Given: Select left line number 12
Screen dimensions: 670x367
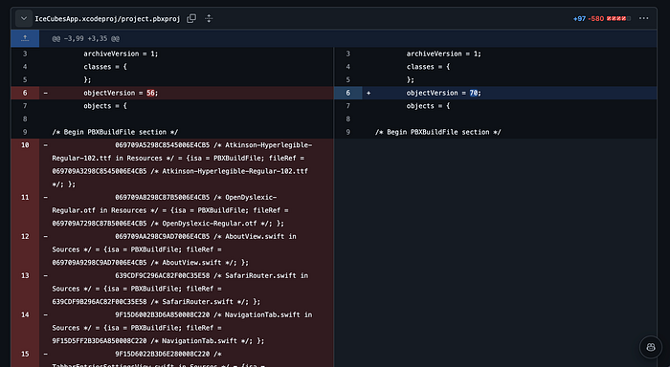Looking at the screenshot, I should [25, 236].
